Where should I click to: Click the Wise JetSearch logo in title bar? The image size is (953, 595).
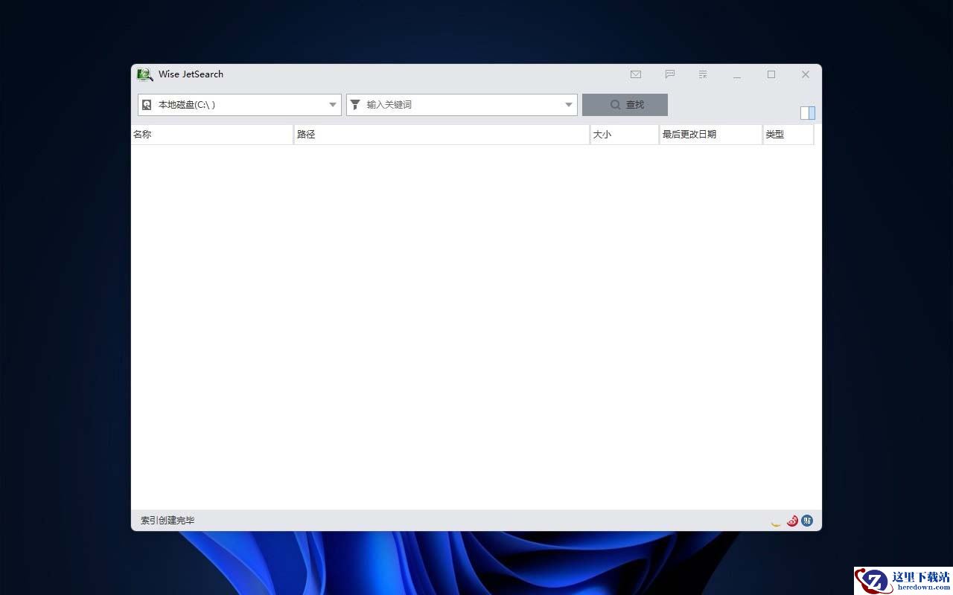click(145, 74)
